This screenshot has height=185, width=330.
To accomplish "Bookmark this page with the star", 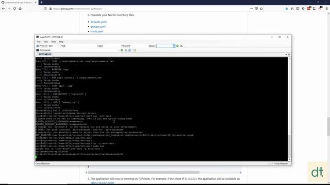I will 261,9.
